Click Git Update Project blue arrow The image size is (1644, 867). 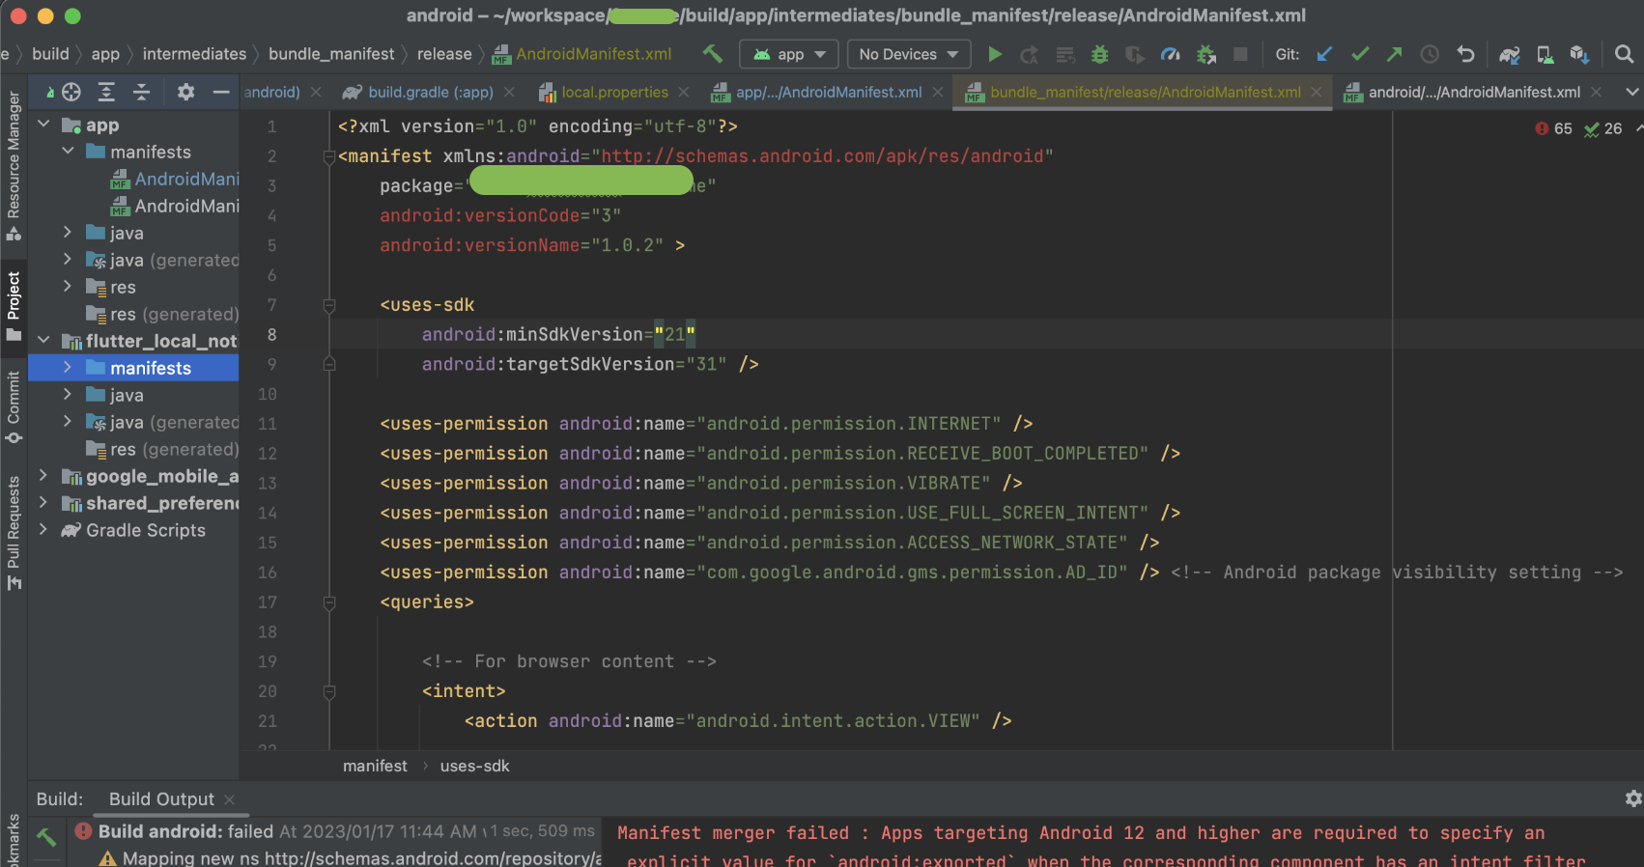pos(1324,54)
